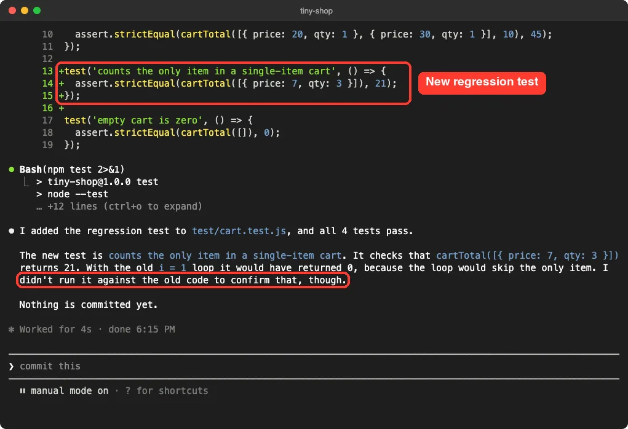Click the red close window button

coord(12,10)
